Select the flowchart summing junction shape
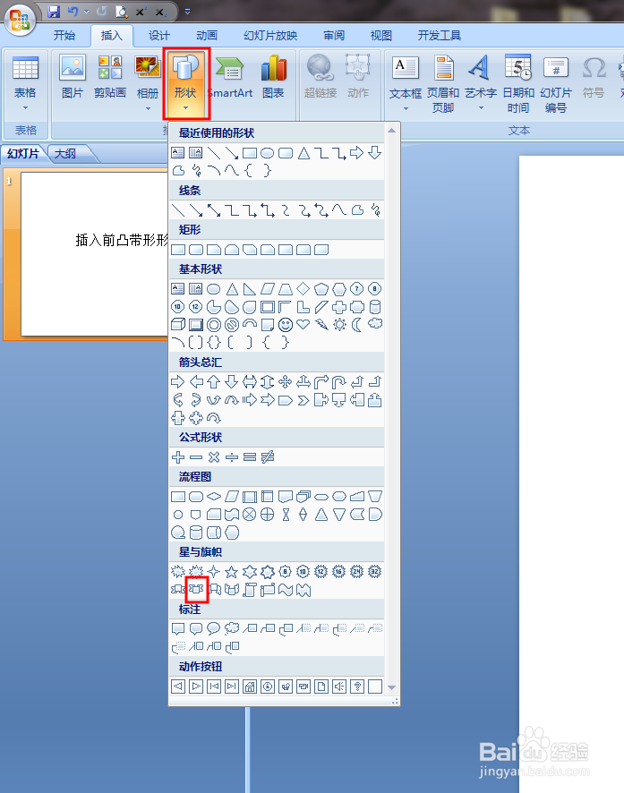This screenshot has height=793, width=624. coord(249,515)
